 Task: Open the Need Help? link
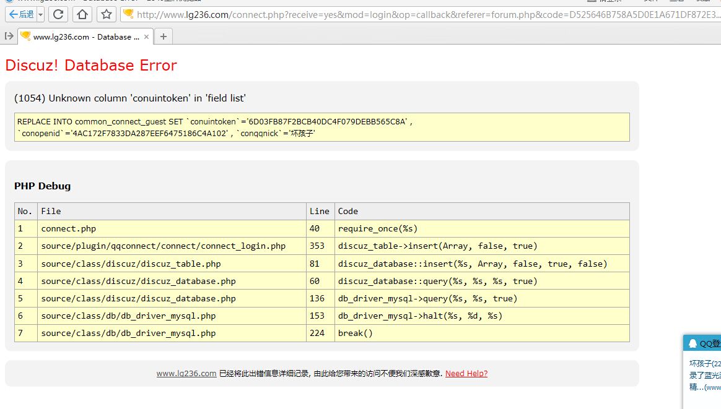point(466,373)
